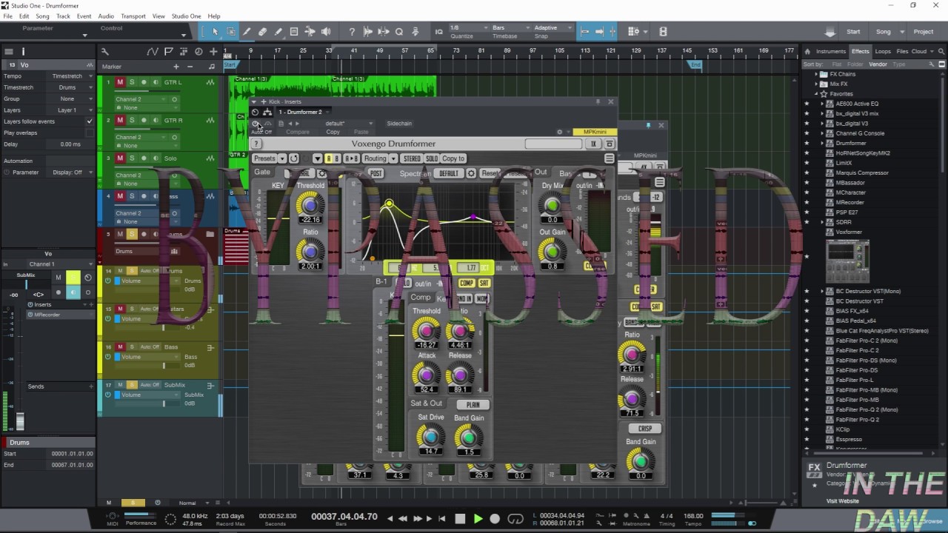Click the Drumformer Copy to button

(x=453, y=158)
